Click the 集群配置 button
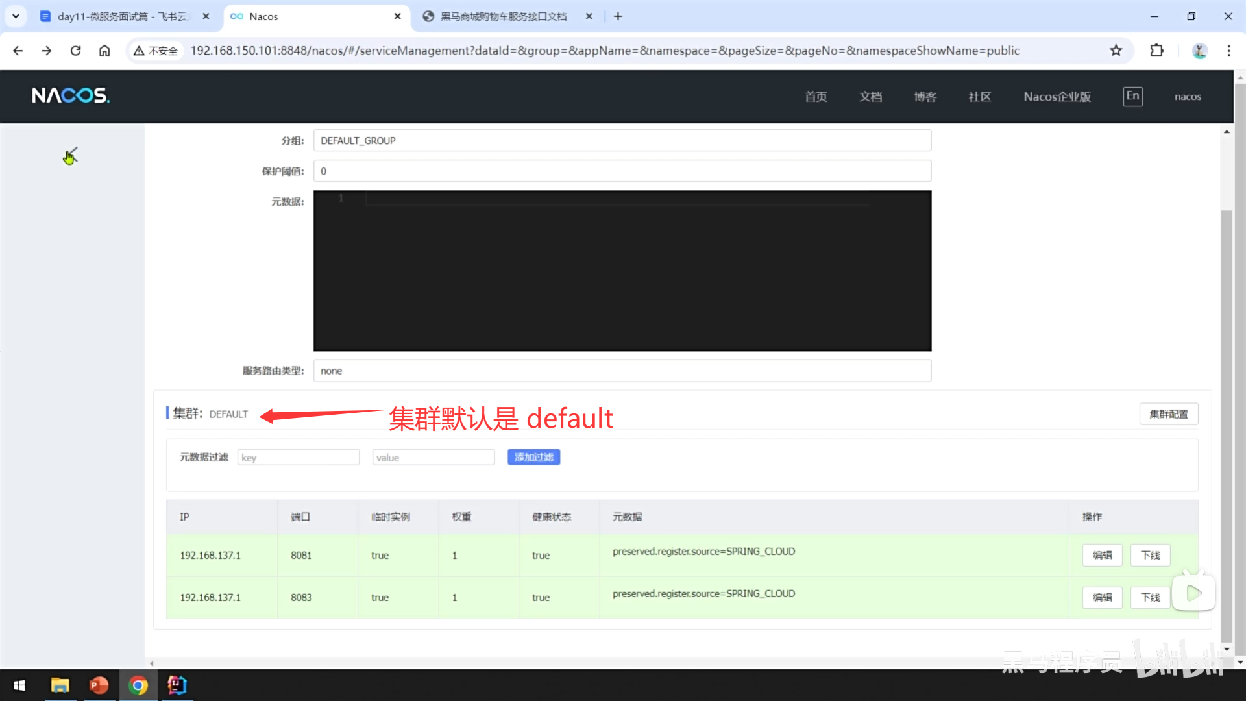1246x701 pixels. coord(1168,414)
